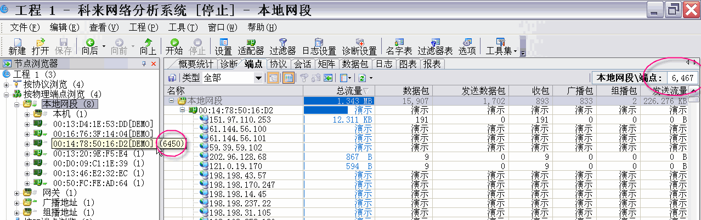
Task: Select the 工程 1 (3) root node
Action: tap(35, 74)
